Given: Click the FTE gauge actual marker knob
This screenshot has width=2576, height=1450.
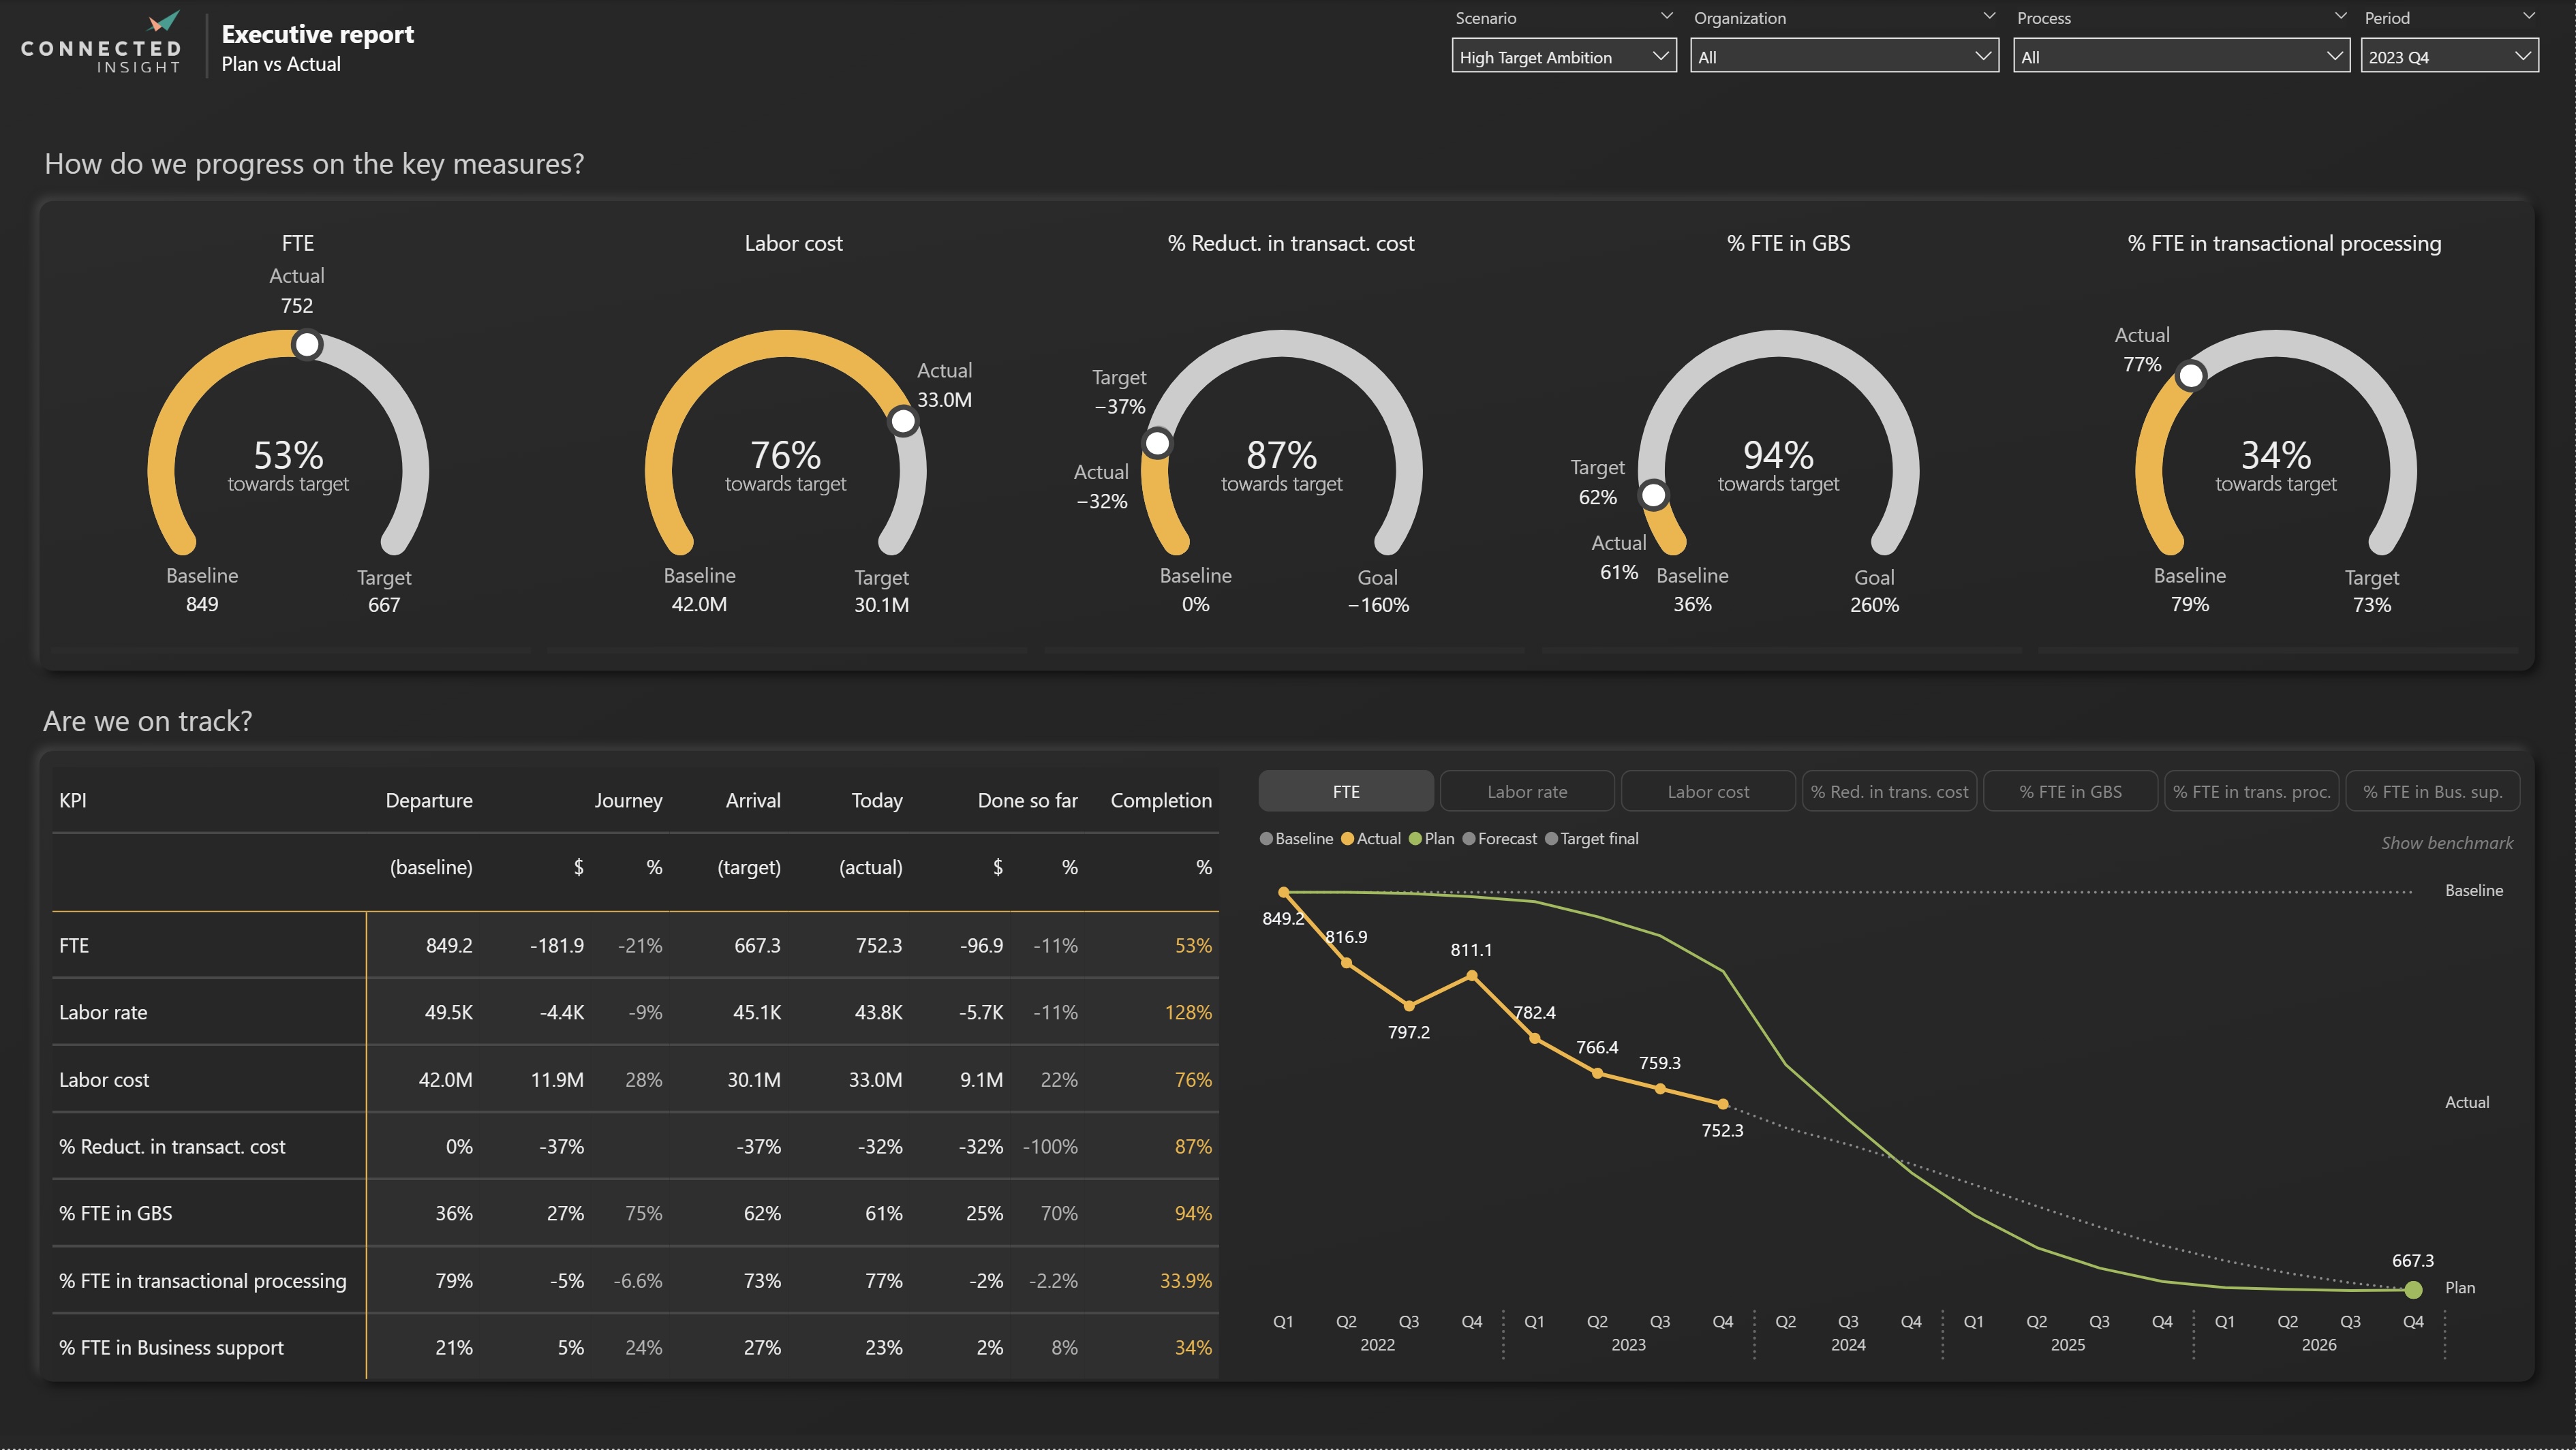Looking at the screenshot, I should (x=307, y=345).
